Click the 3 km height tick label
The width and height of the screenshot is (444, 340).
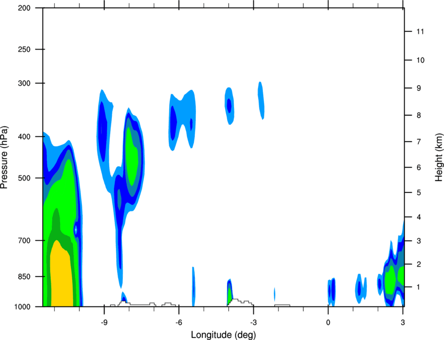pyautogui.click(x=418, y=241)
